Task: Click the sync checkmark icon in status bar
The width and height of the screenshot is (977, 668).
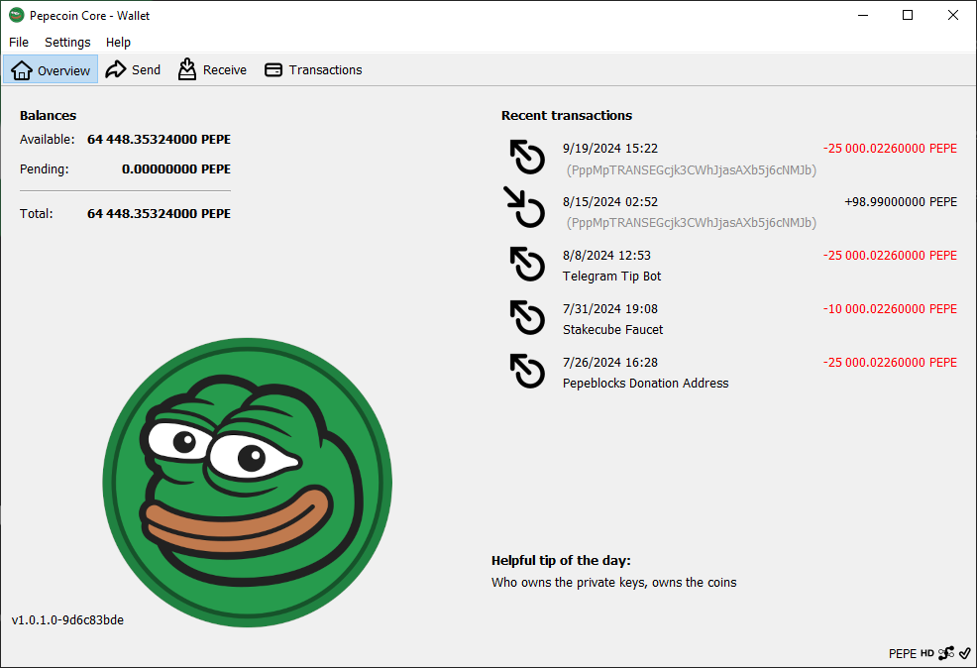Action: pos(964,653)
